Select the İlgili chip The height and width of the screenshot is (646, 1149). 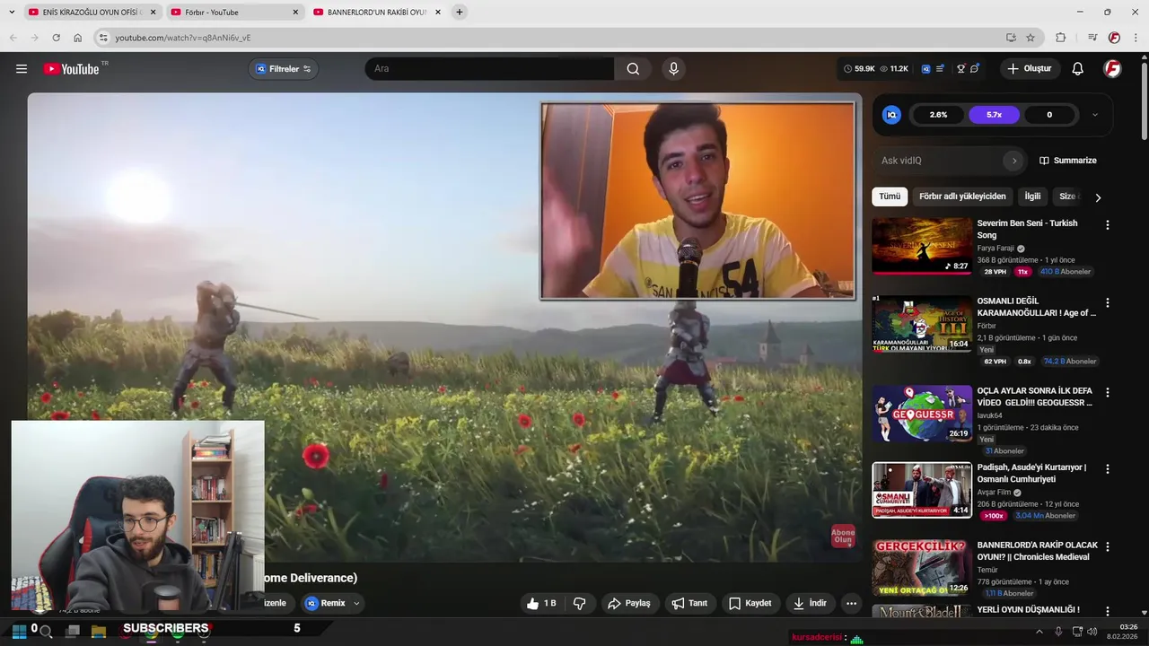click(x=1033, y=196)
